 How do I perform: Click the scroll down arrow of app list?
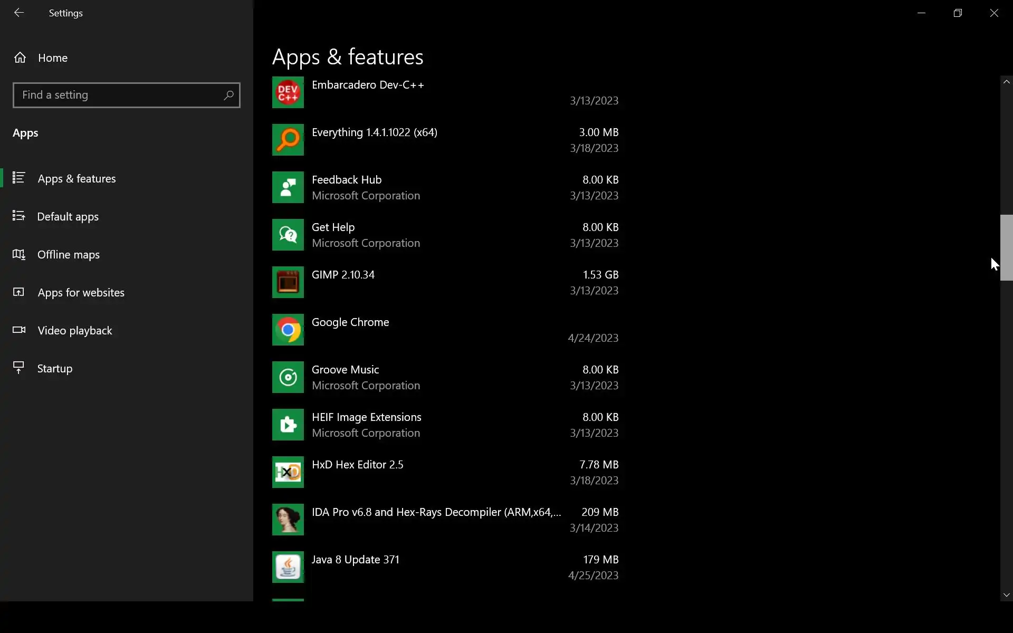click(x=1006, y=595)
